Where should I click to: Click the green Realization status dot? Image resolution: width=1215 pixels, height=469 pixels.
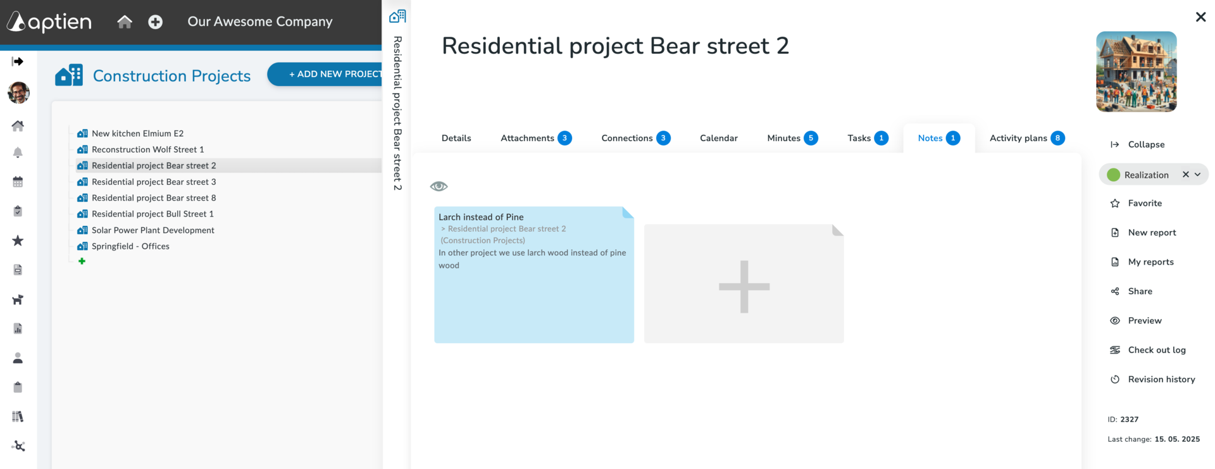click(1114, 175)
